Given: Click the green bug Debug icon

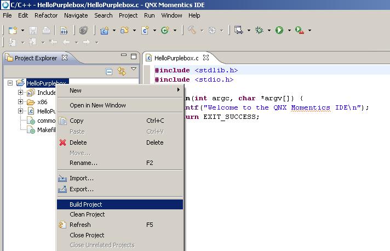Looking at the screenshot, I should coord(259,30).
